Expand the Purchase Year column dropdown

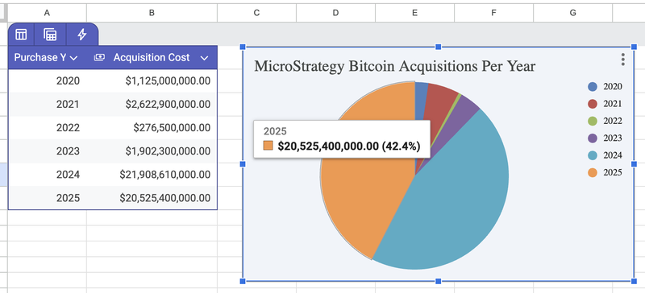point(73,58)
